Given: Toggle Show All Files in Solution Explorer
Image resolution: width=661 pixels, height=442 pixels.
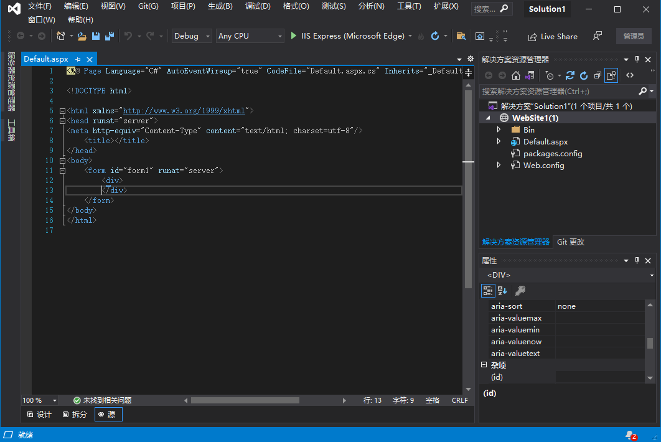Looking at the screenshot, I should [x=611, y=75].
